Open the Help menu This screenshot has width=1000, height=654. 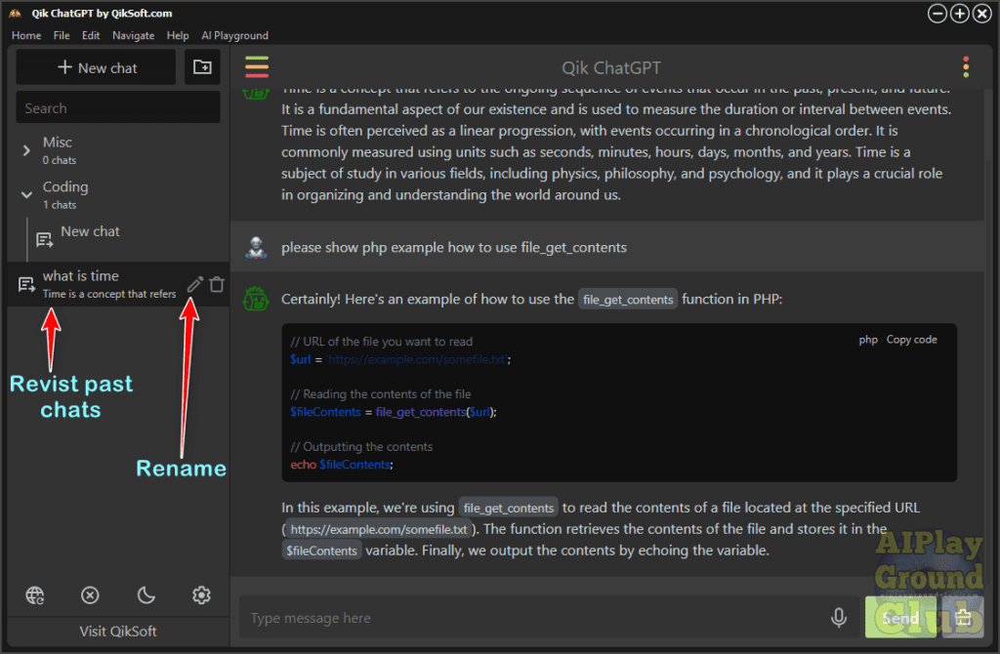[178, 36]
